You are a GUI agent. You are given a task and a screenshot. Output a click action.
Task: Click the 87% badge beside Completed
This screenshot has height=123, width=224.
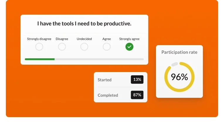click(137, 95)
